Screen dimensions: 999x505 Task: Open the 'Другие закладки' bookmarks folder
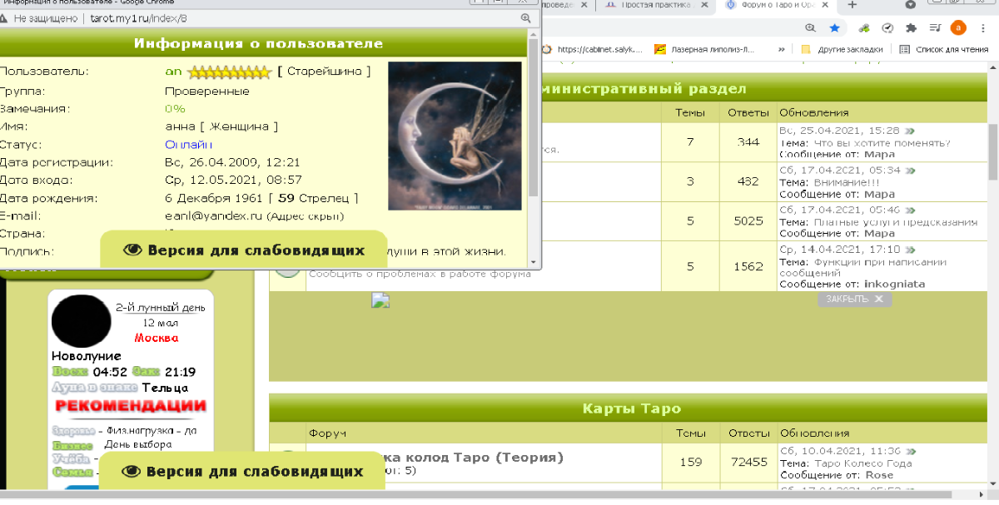841,49
